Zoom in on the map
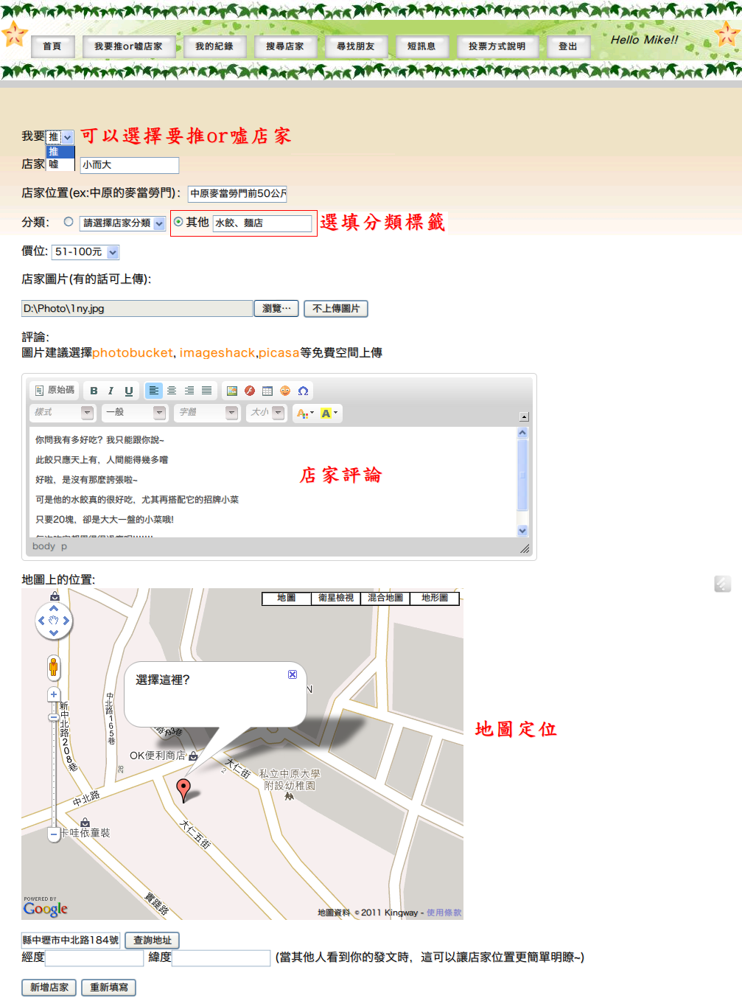The image size is (742, 1001). pos(53,694)
